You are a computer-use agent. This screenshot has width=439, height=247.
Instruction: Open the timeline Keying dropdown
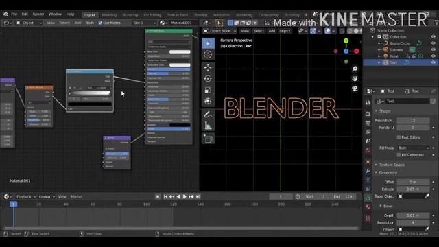46,197
